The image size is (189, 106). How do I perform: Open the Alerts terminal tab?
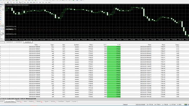[25, 102]
